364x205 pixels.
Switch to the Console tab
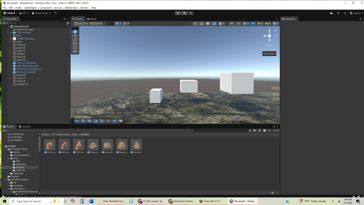pyautogui.click(x=26, y=126)
